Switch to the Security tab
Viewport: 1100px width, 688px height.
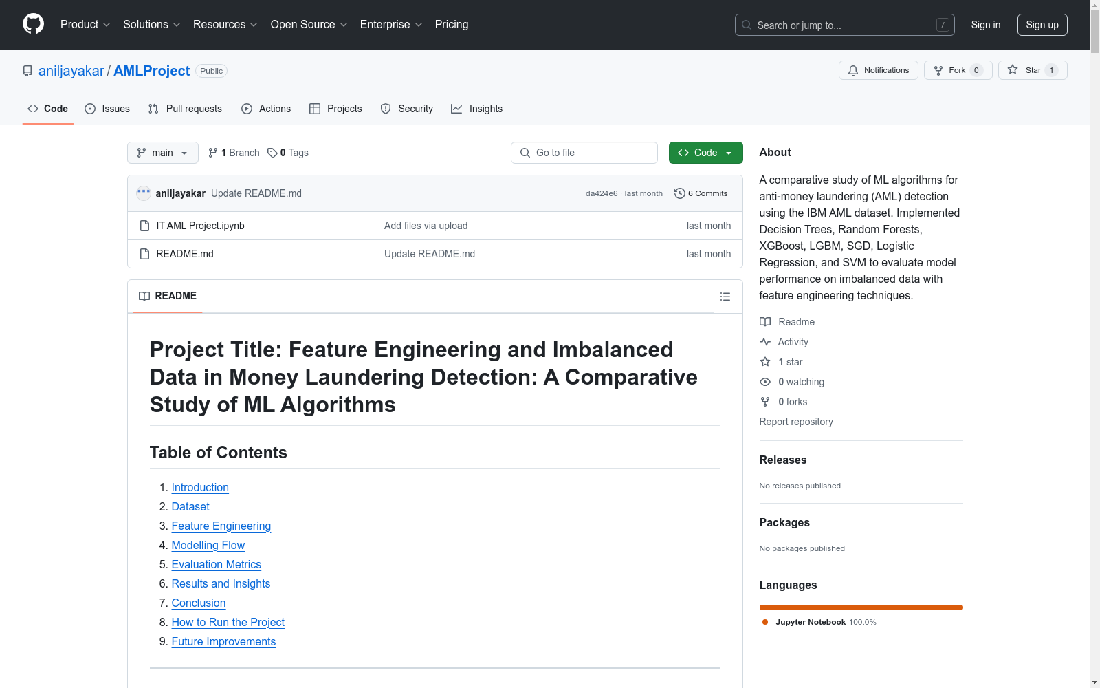pyautogui.click(x=407, y=109)
